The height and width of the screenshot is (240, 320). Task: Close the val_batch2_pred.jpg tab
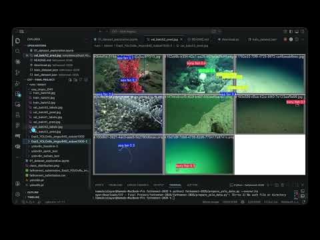[181, 39]
